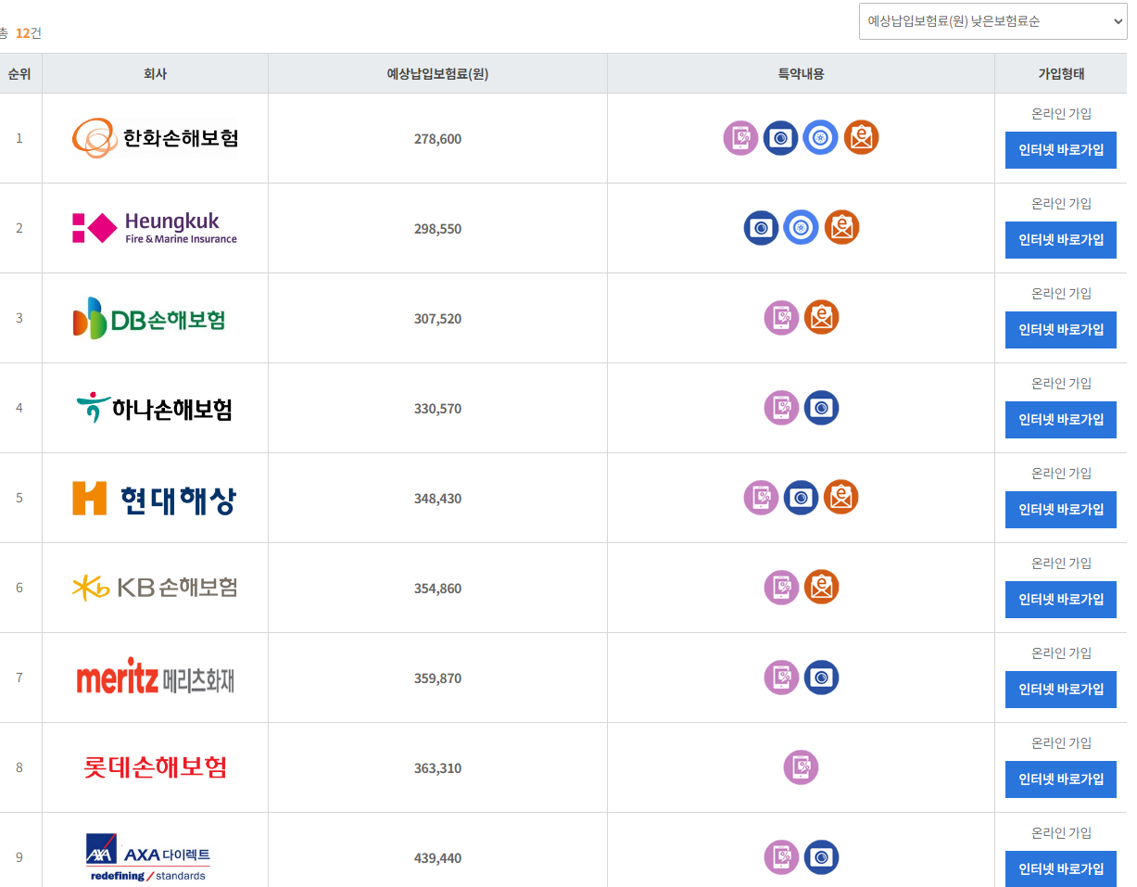Click the 354,860 premium value
This screenshot has width=1137, height=887.
pyautogui.click(x=437, y=589)
